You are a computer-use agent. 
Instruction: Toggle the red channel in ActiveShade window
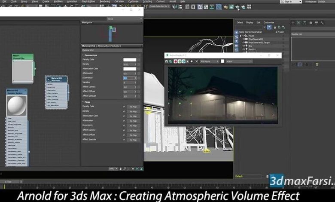176,61
